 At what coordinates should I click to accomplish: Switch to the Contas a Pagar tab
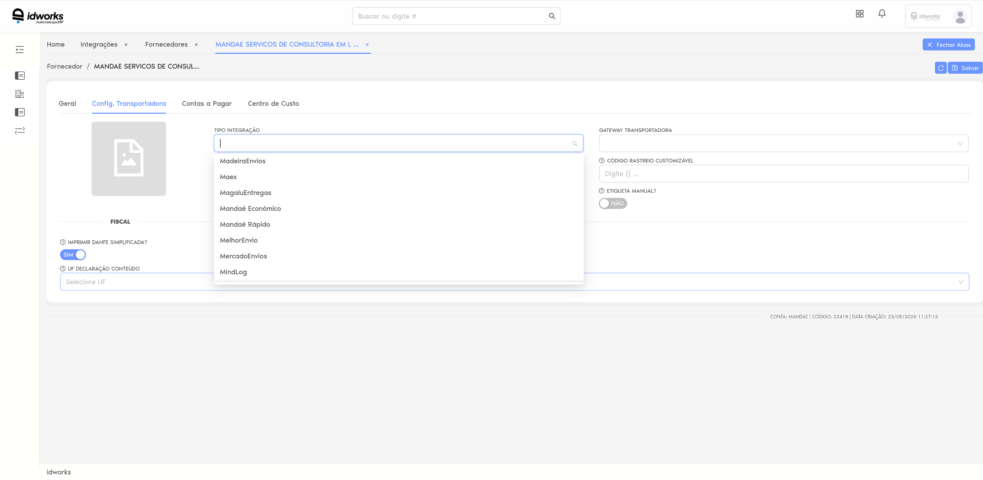click(x=207, y=103)
